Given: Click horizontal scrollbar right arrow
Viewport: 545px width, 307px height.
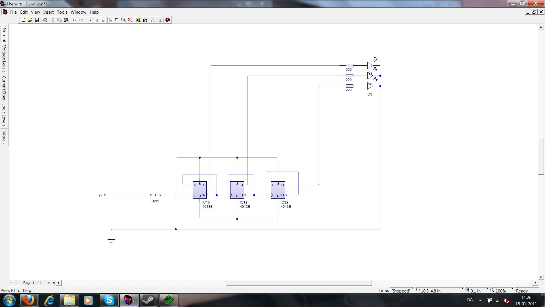Looking at the screenshot, I should tap(535, 283).
